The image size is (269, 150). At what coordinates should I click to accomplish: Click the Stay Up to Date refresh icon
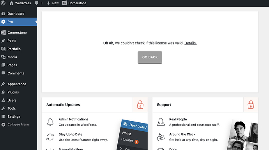tap(50, 137)
